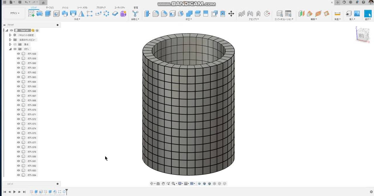The height and width of the screenshot is (196, 374).
Task: Click the Undo arrow
Action: pos(26,2)
